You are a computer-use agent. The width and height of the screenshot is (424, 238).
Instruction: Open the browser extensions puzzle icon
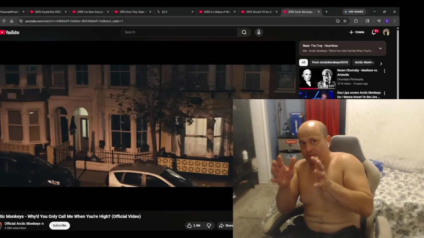[x=356, y=21]
